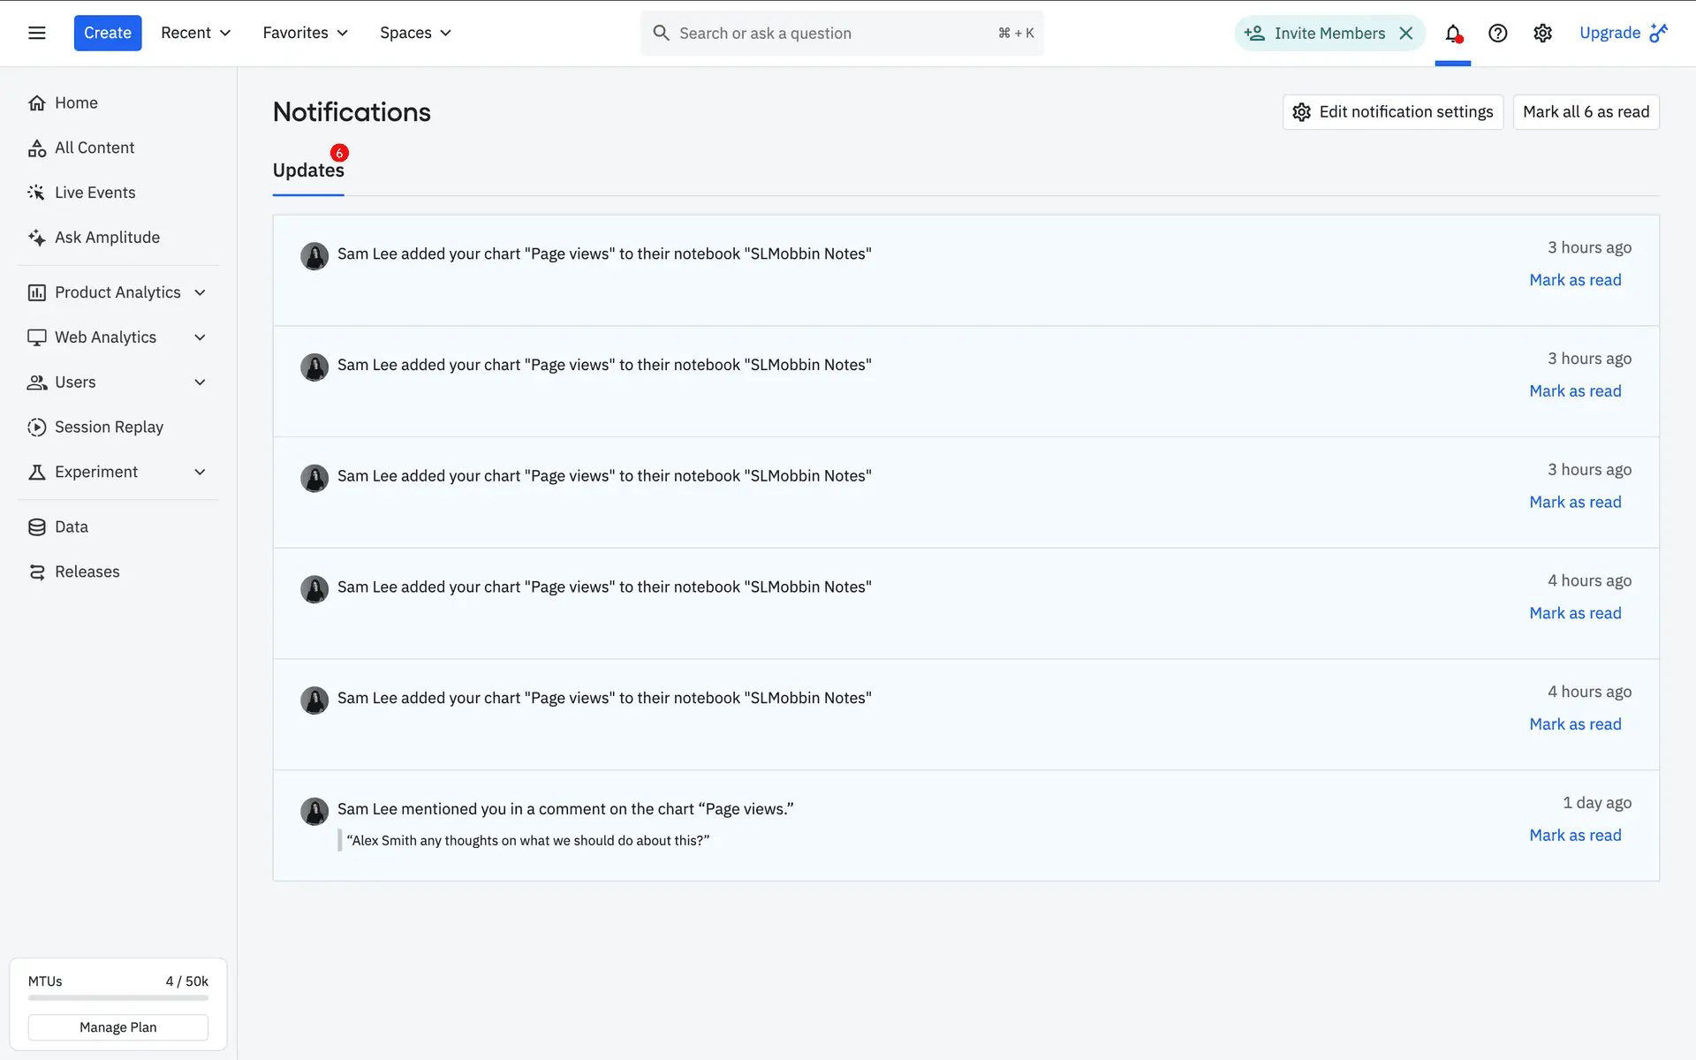Mark the 1 day ago notification read
The height and width of the screenshot is (1060, 1696).
click(1575, 836)
